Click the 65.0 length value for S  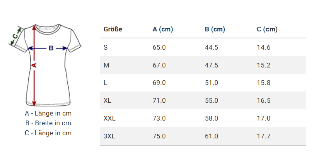[x=159, y=47]
